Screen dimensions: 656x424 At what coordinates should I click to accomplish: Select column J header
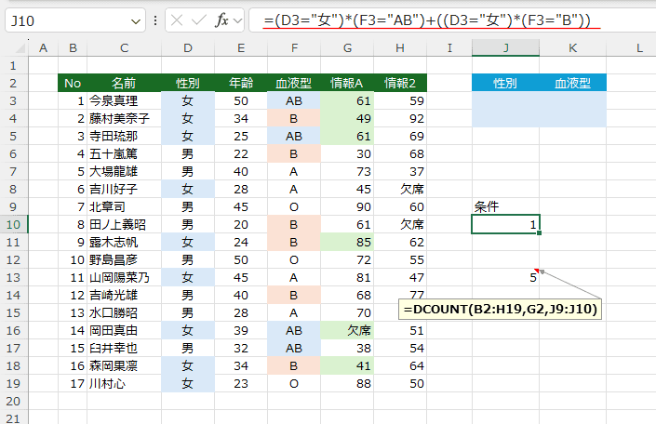click(505, 47)
